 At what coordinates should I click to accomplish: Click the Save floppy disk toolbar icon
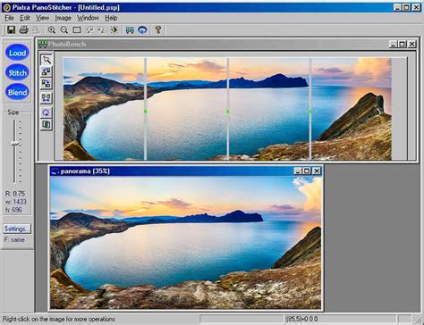click(x=12, y=29)
